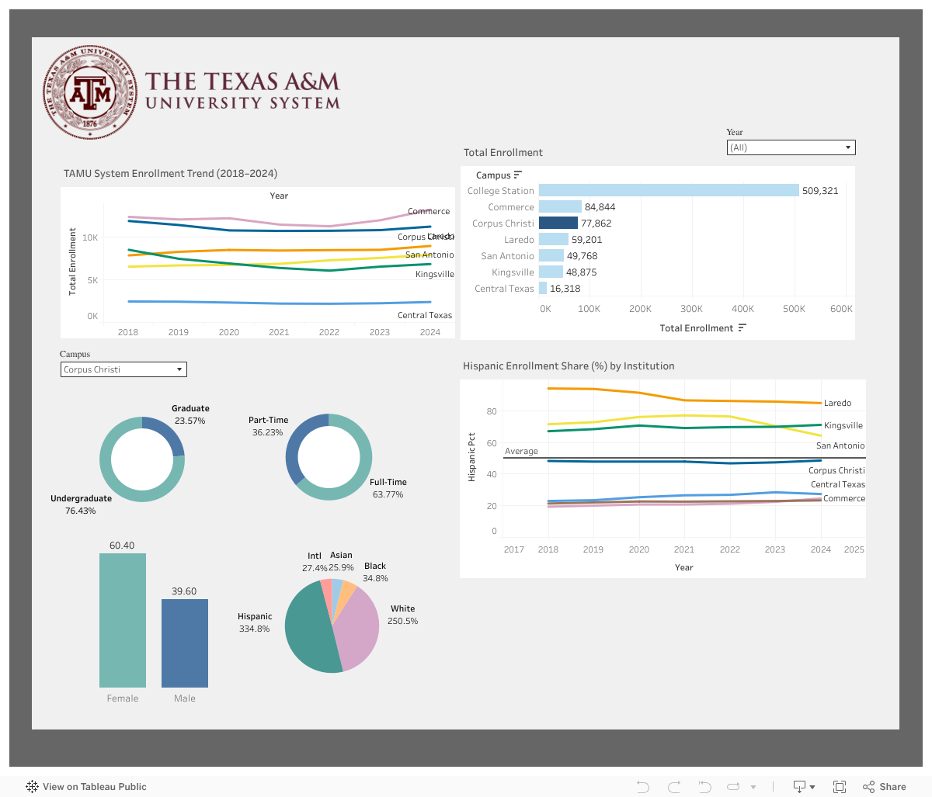Click the sort icon beside the Campus header
Screen dimensions: 932x797
coord(519,175)
